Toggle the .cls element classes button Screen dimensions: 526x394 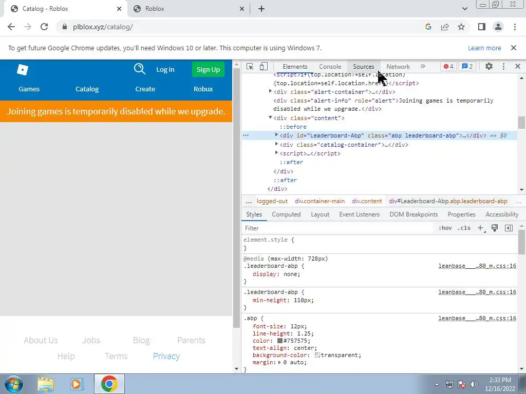464,228
